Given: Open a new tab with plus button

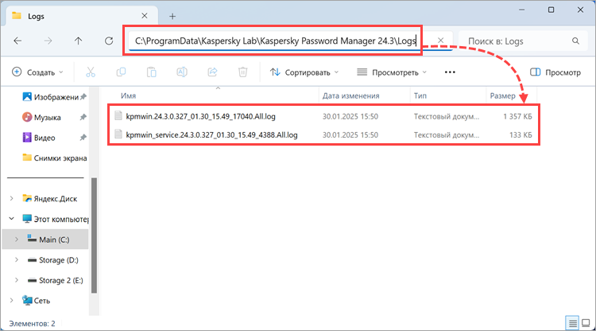Looking at the screenshot, I should [x=172, y=16].
